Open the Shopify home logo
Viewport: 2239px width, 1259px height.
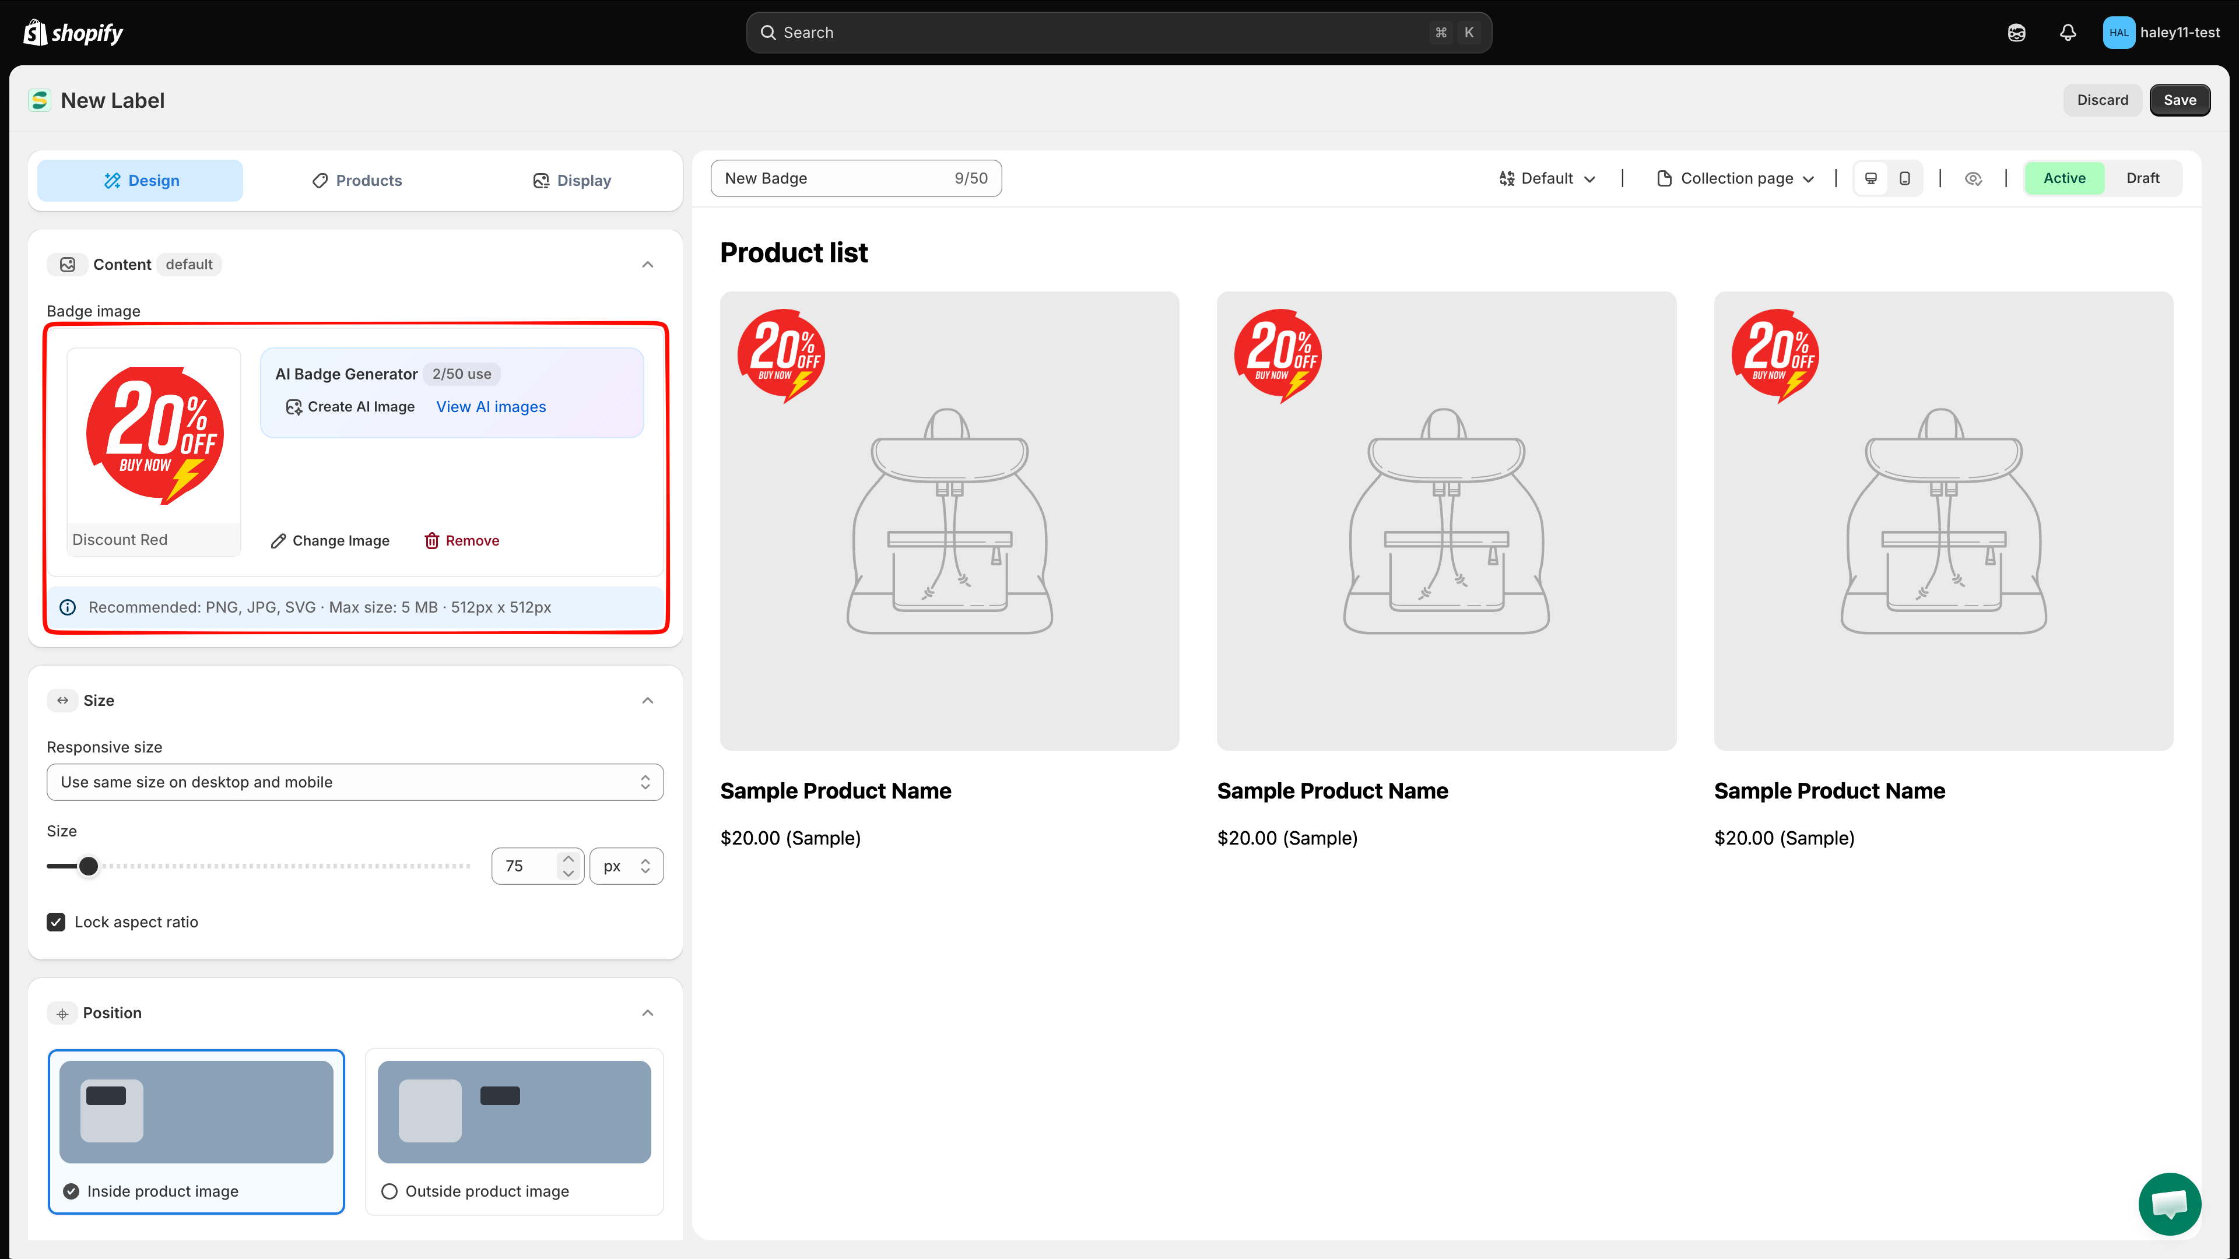[x=73, y=32]
